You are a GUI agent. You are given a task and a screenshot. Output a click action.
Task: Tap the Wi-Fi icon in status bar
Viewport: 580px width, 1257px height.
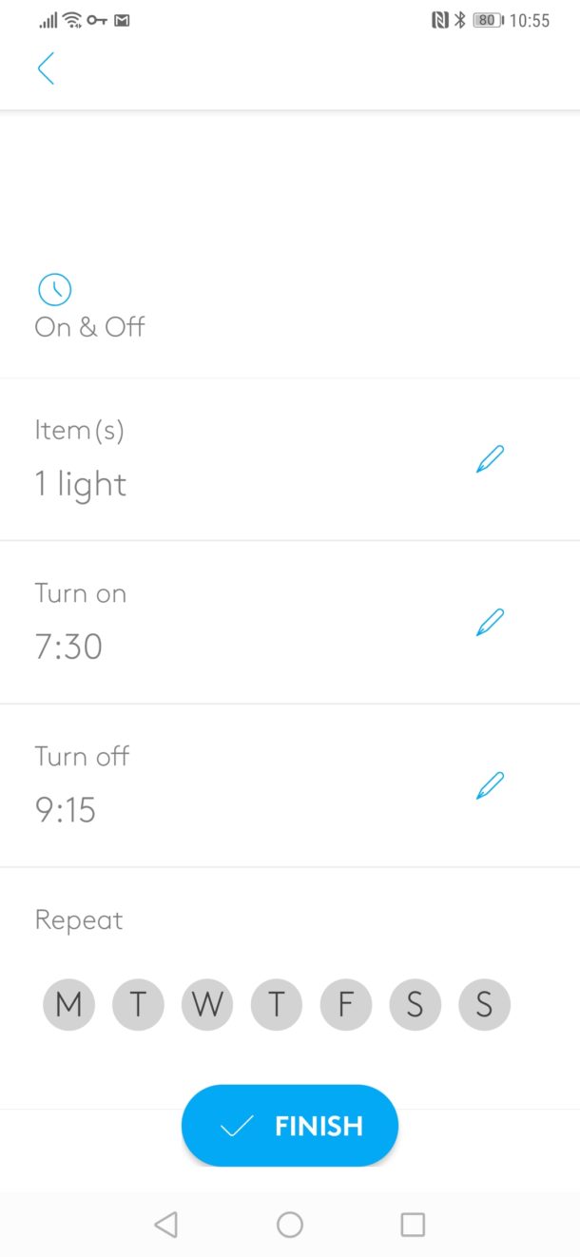point(71,19)
